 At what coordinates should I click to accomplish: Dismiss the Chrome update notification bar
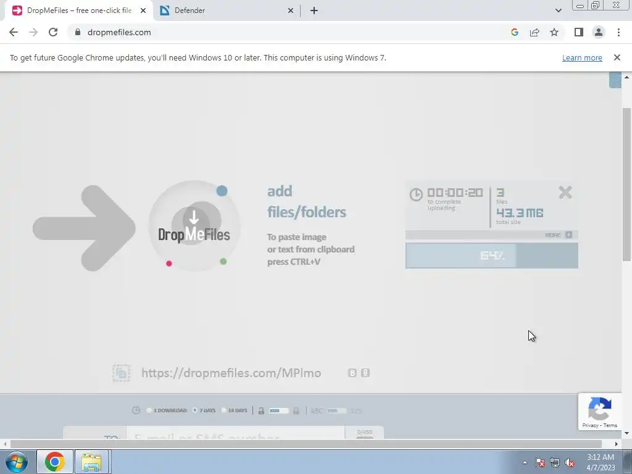(x=617, y=57)
